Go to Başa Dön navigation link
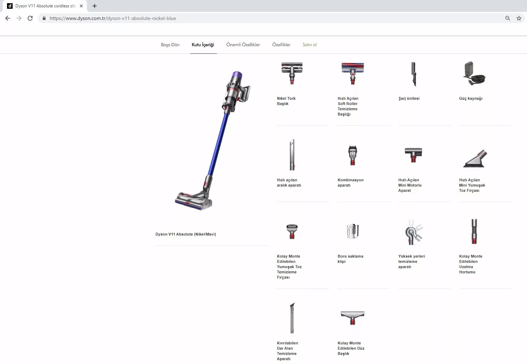 (x=170, y=45)
